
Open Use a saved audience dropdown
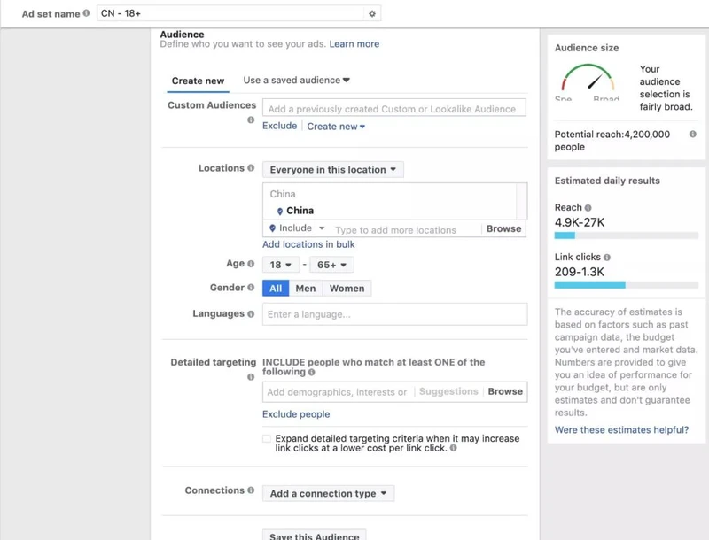tap(296, 80)
